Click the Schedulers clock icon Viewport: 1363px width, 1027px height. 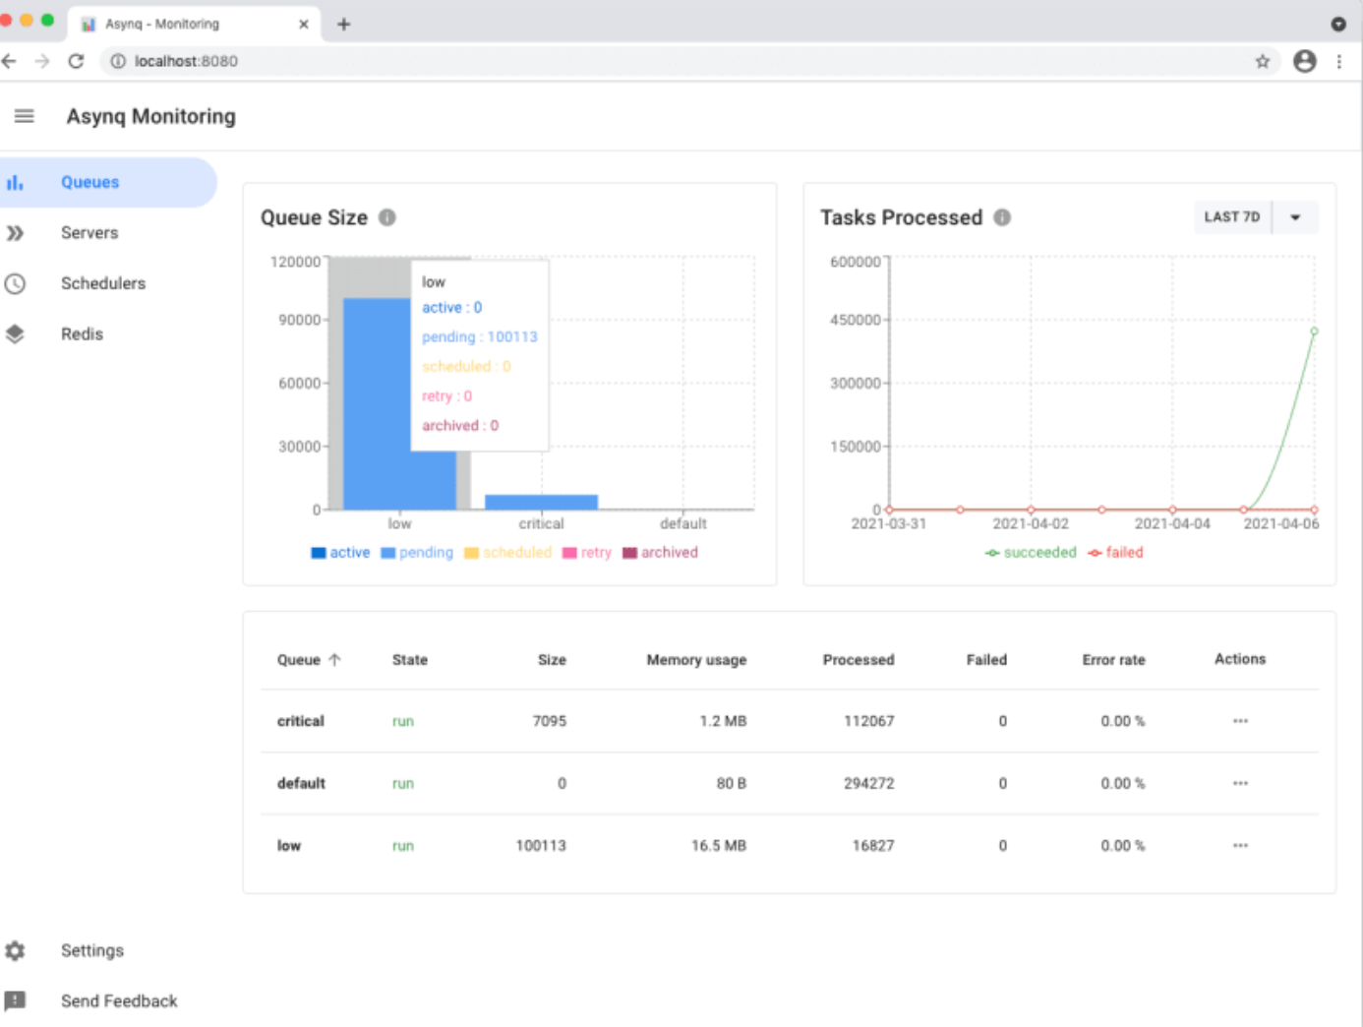coord(15,283)
